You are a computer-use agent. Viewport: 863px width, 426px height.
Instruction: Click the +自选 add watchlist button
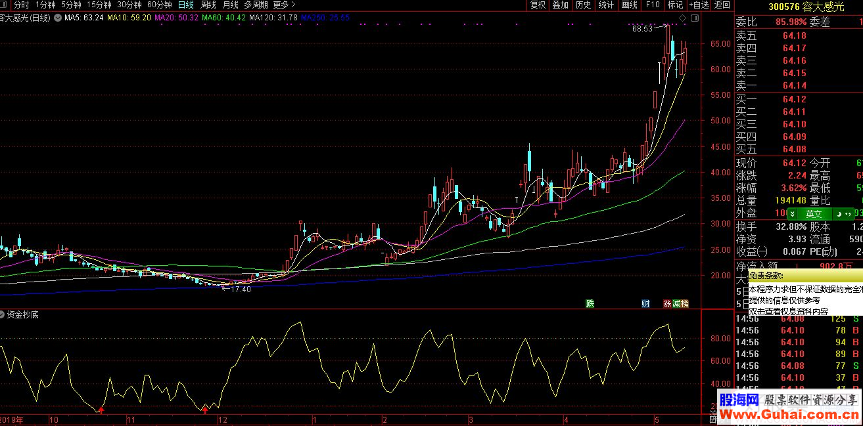pos(698,5)
